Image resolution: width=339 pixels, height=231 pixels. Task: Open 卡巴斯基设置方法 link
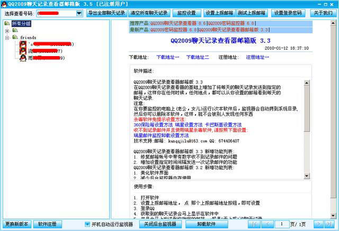223,125
